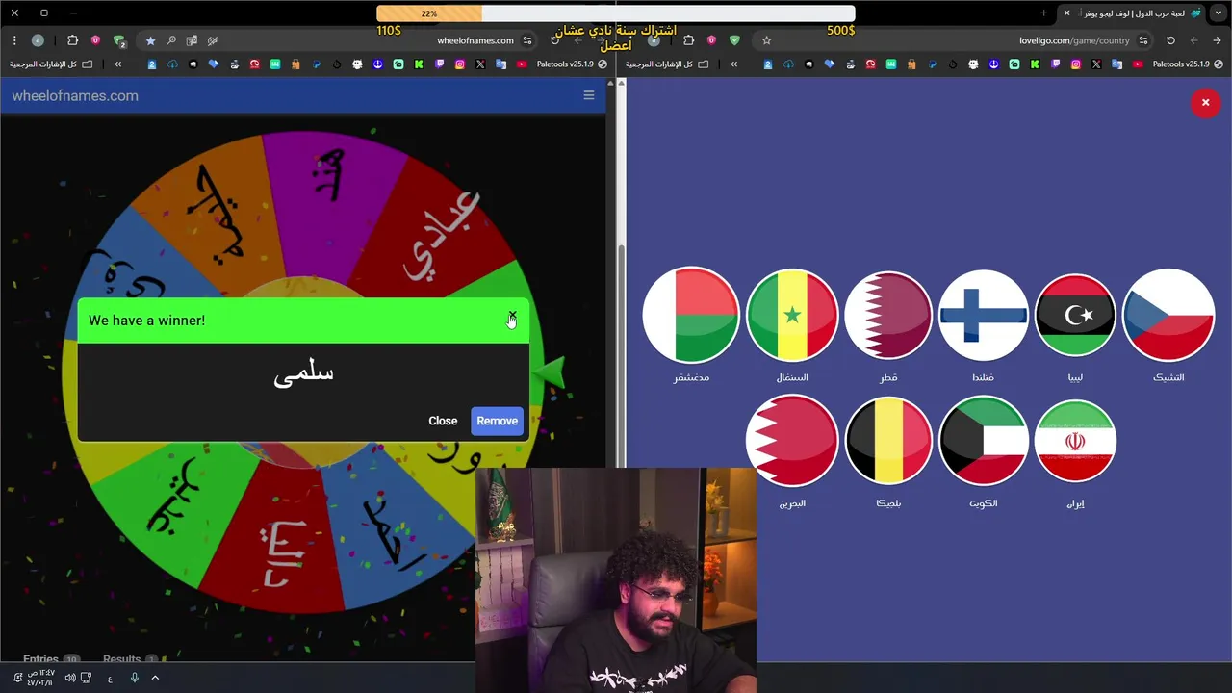Expand tab search dropdown in loveligo window
1232x693 pixels.
click(1219, 13)
